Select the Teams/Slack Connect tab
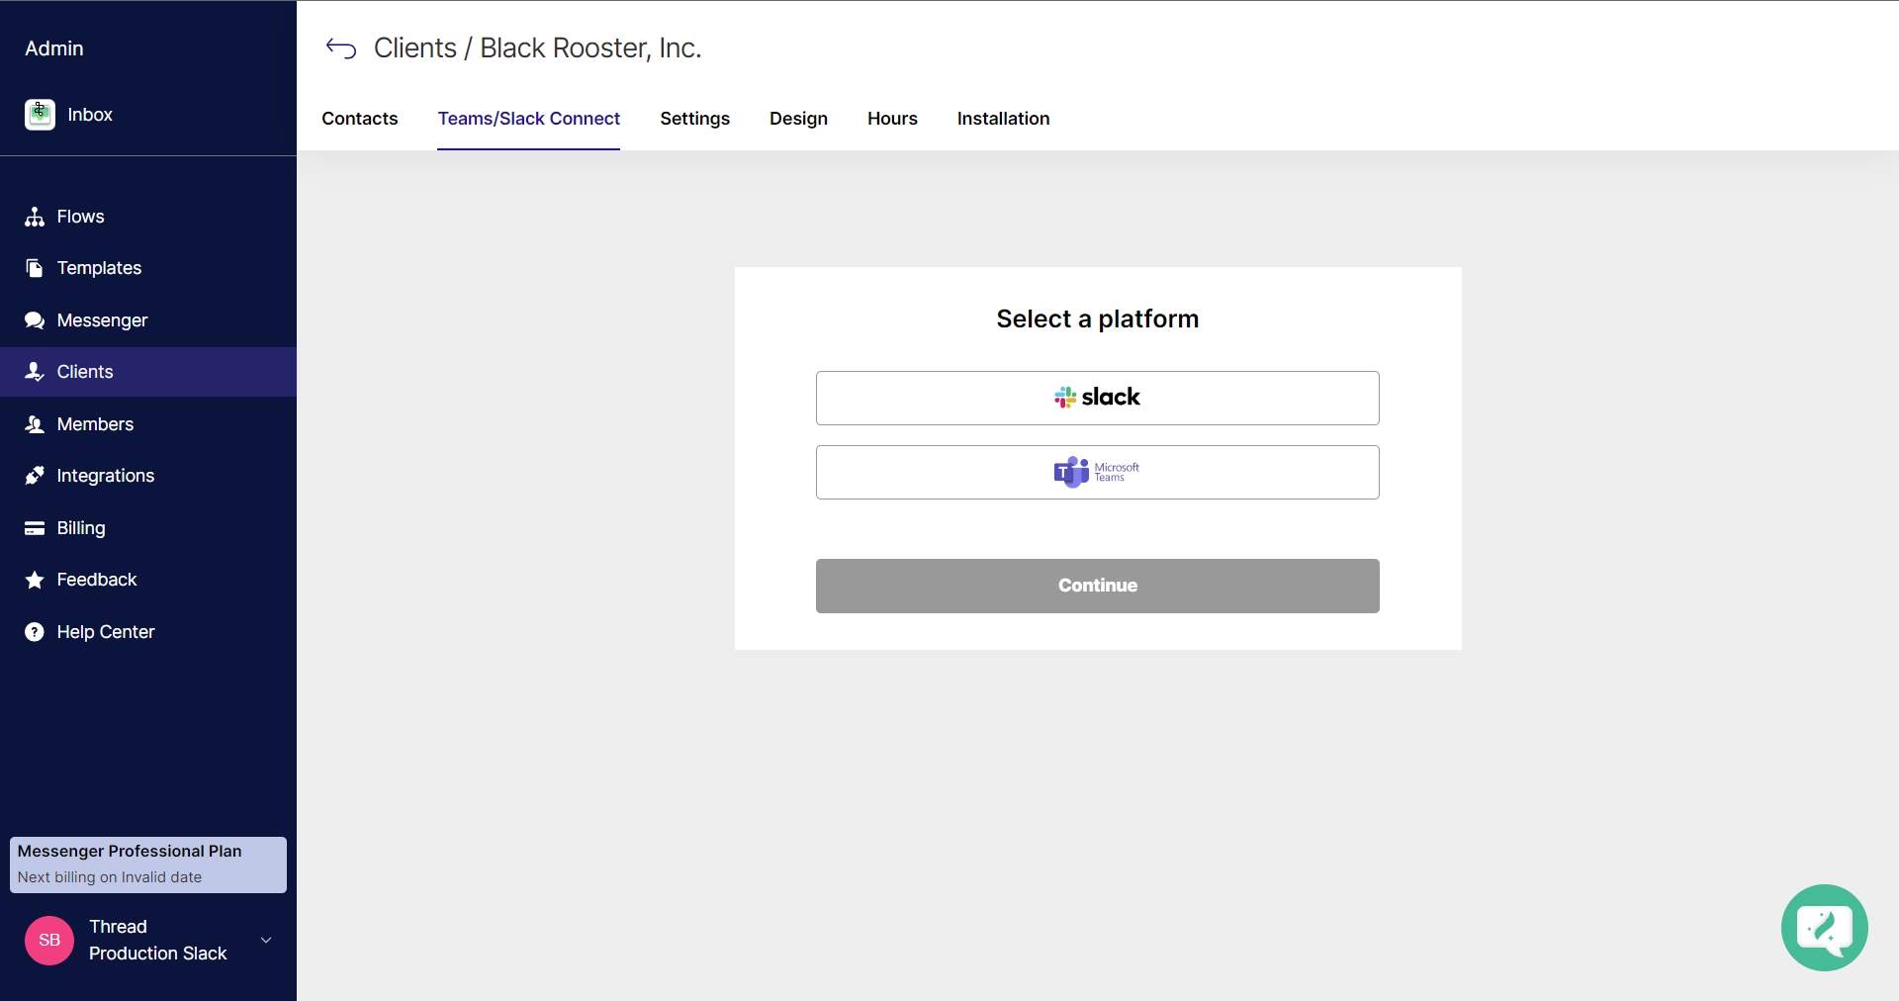 point(529,119)
